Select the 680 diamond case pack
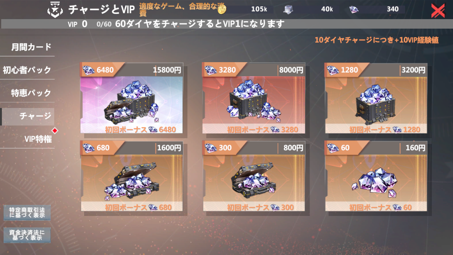 click(x=132, y=176)
